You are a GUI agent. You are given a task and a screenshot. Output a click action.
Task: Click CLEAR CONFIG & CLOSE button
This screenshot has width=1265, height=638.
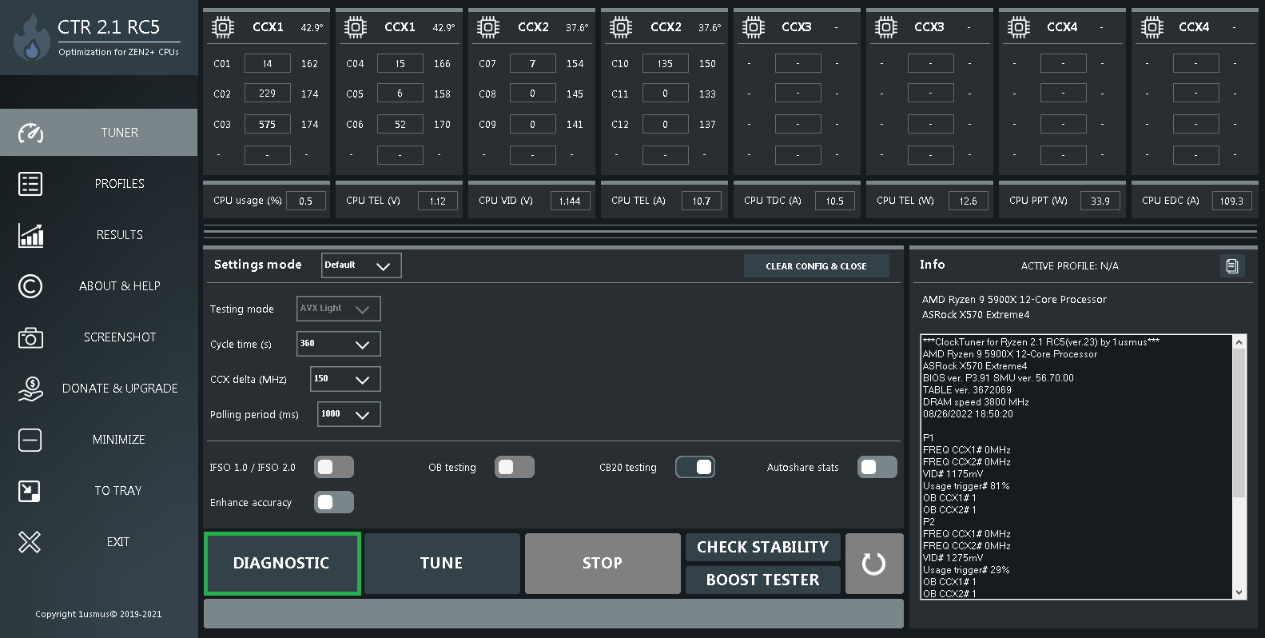pos(816,266)
